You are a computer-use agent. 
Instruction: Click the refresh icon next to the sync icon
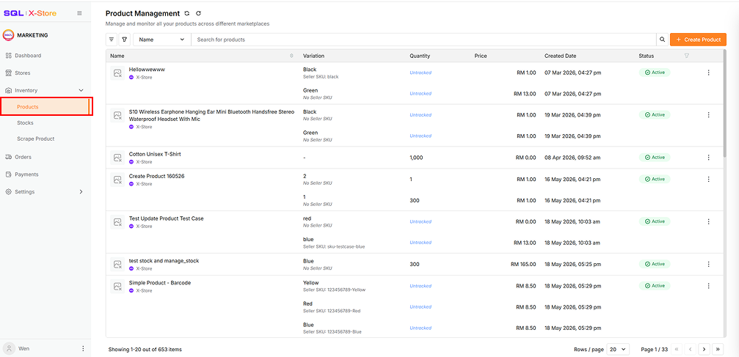[198, 14]
